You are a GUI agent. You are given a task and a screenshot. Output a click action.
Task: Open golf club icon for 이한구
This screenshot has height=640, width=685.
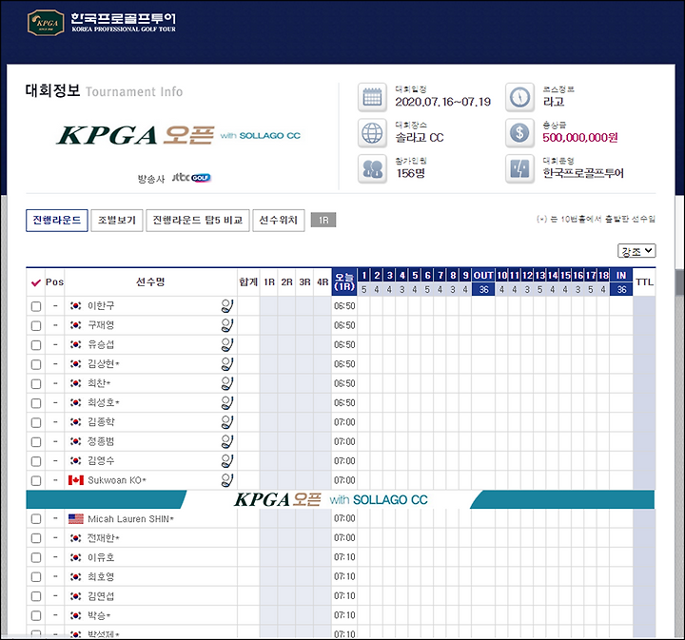point(227,306)
